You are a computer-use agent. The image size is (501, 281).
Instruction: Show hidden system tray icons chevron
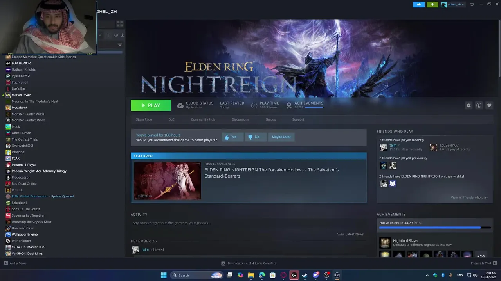tap(427, 275)
